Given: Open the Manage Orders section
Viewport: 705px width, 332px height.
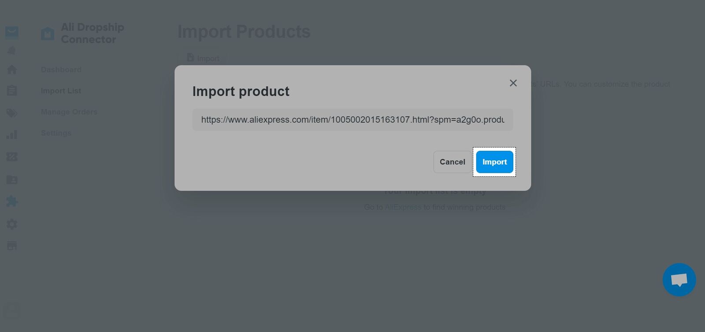Looking at the screenshot, I should (x=69, y=112).
